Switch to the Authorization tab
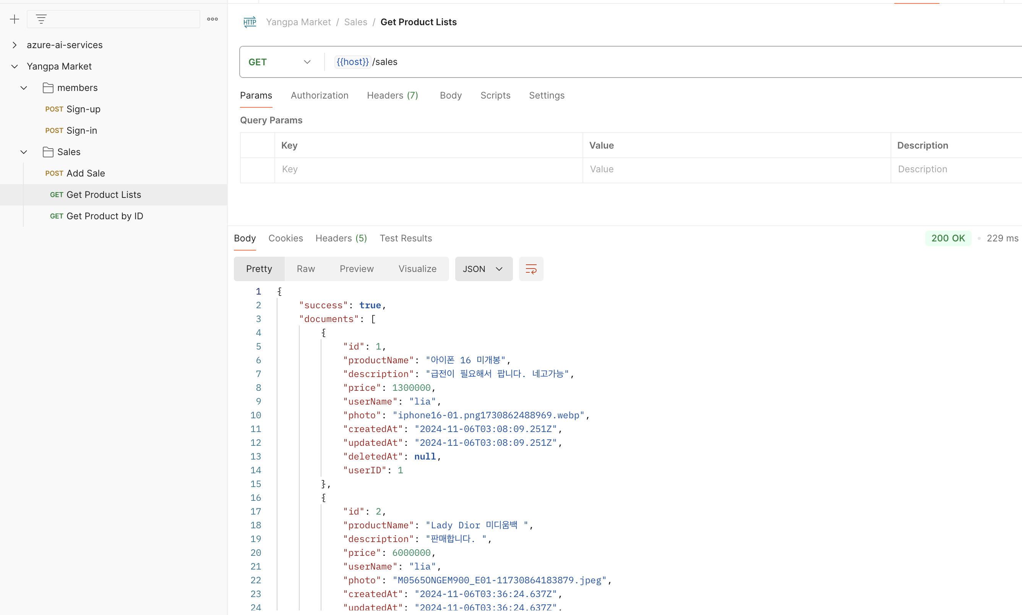Viewport: 1022px width, 615px height. coord(319,95)
